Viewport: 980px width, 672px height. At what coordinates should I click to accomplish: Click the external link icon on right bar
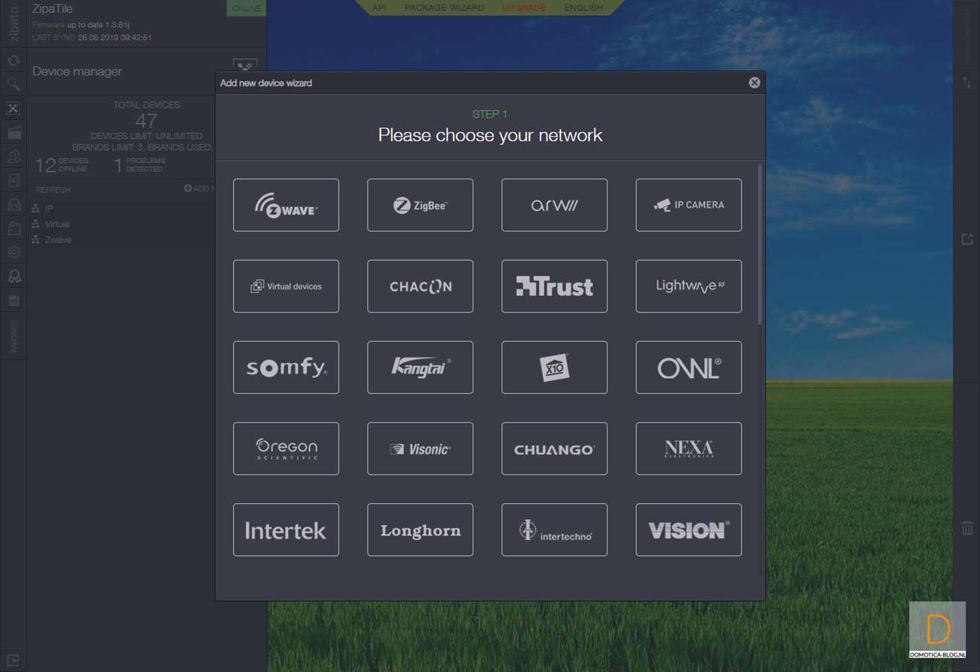pos(967,239)
